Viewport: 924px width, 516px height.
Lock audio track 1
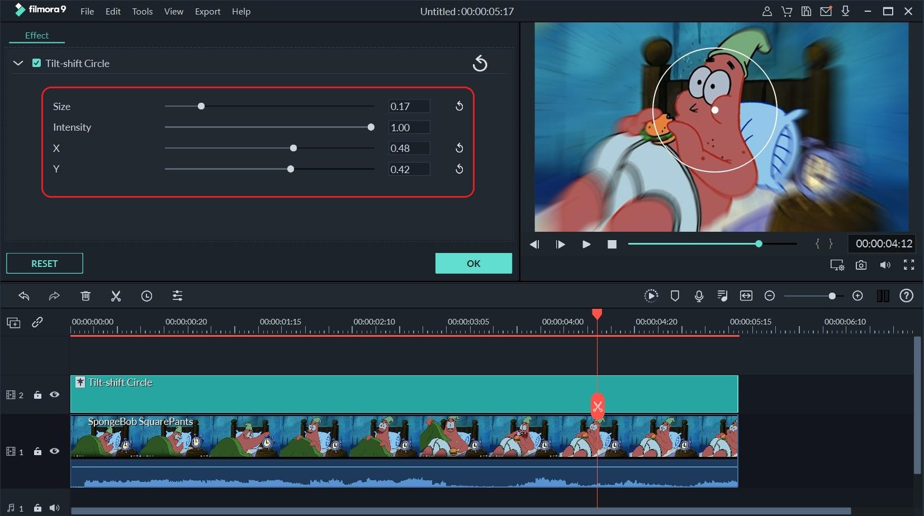[x=37, y=508]
